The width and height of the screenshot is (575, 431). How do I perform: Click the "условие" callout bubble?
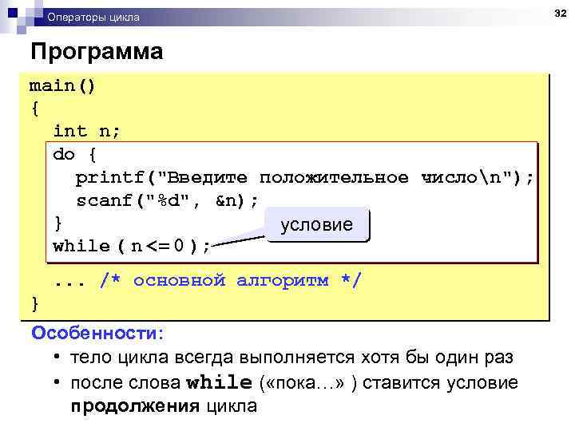click(x=317, y=224)
